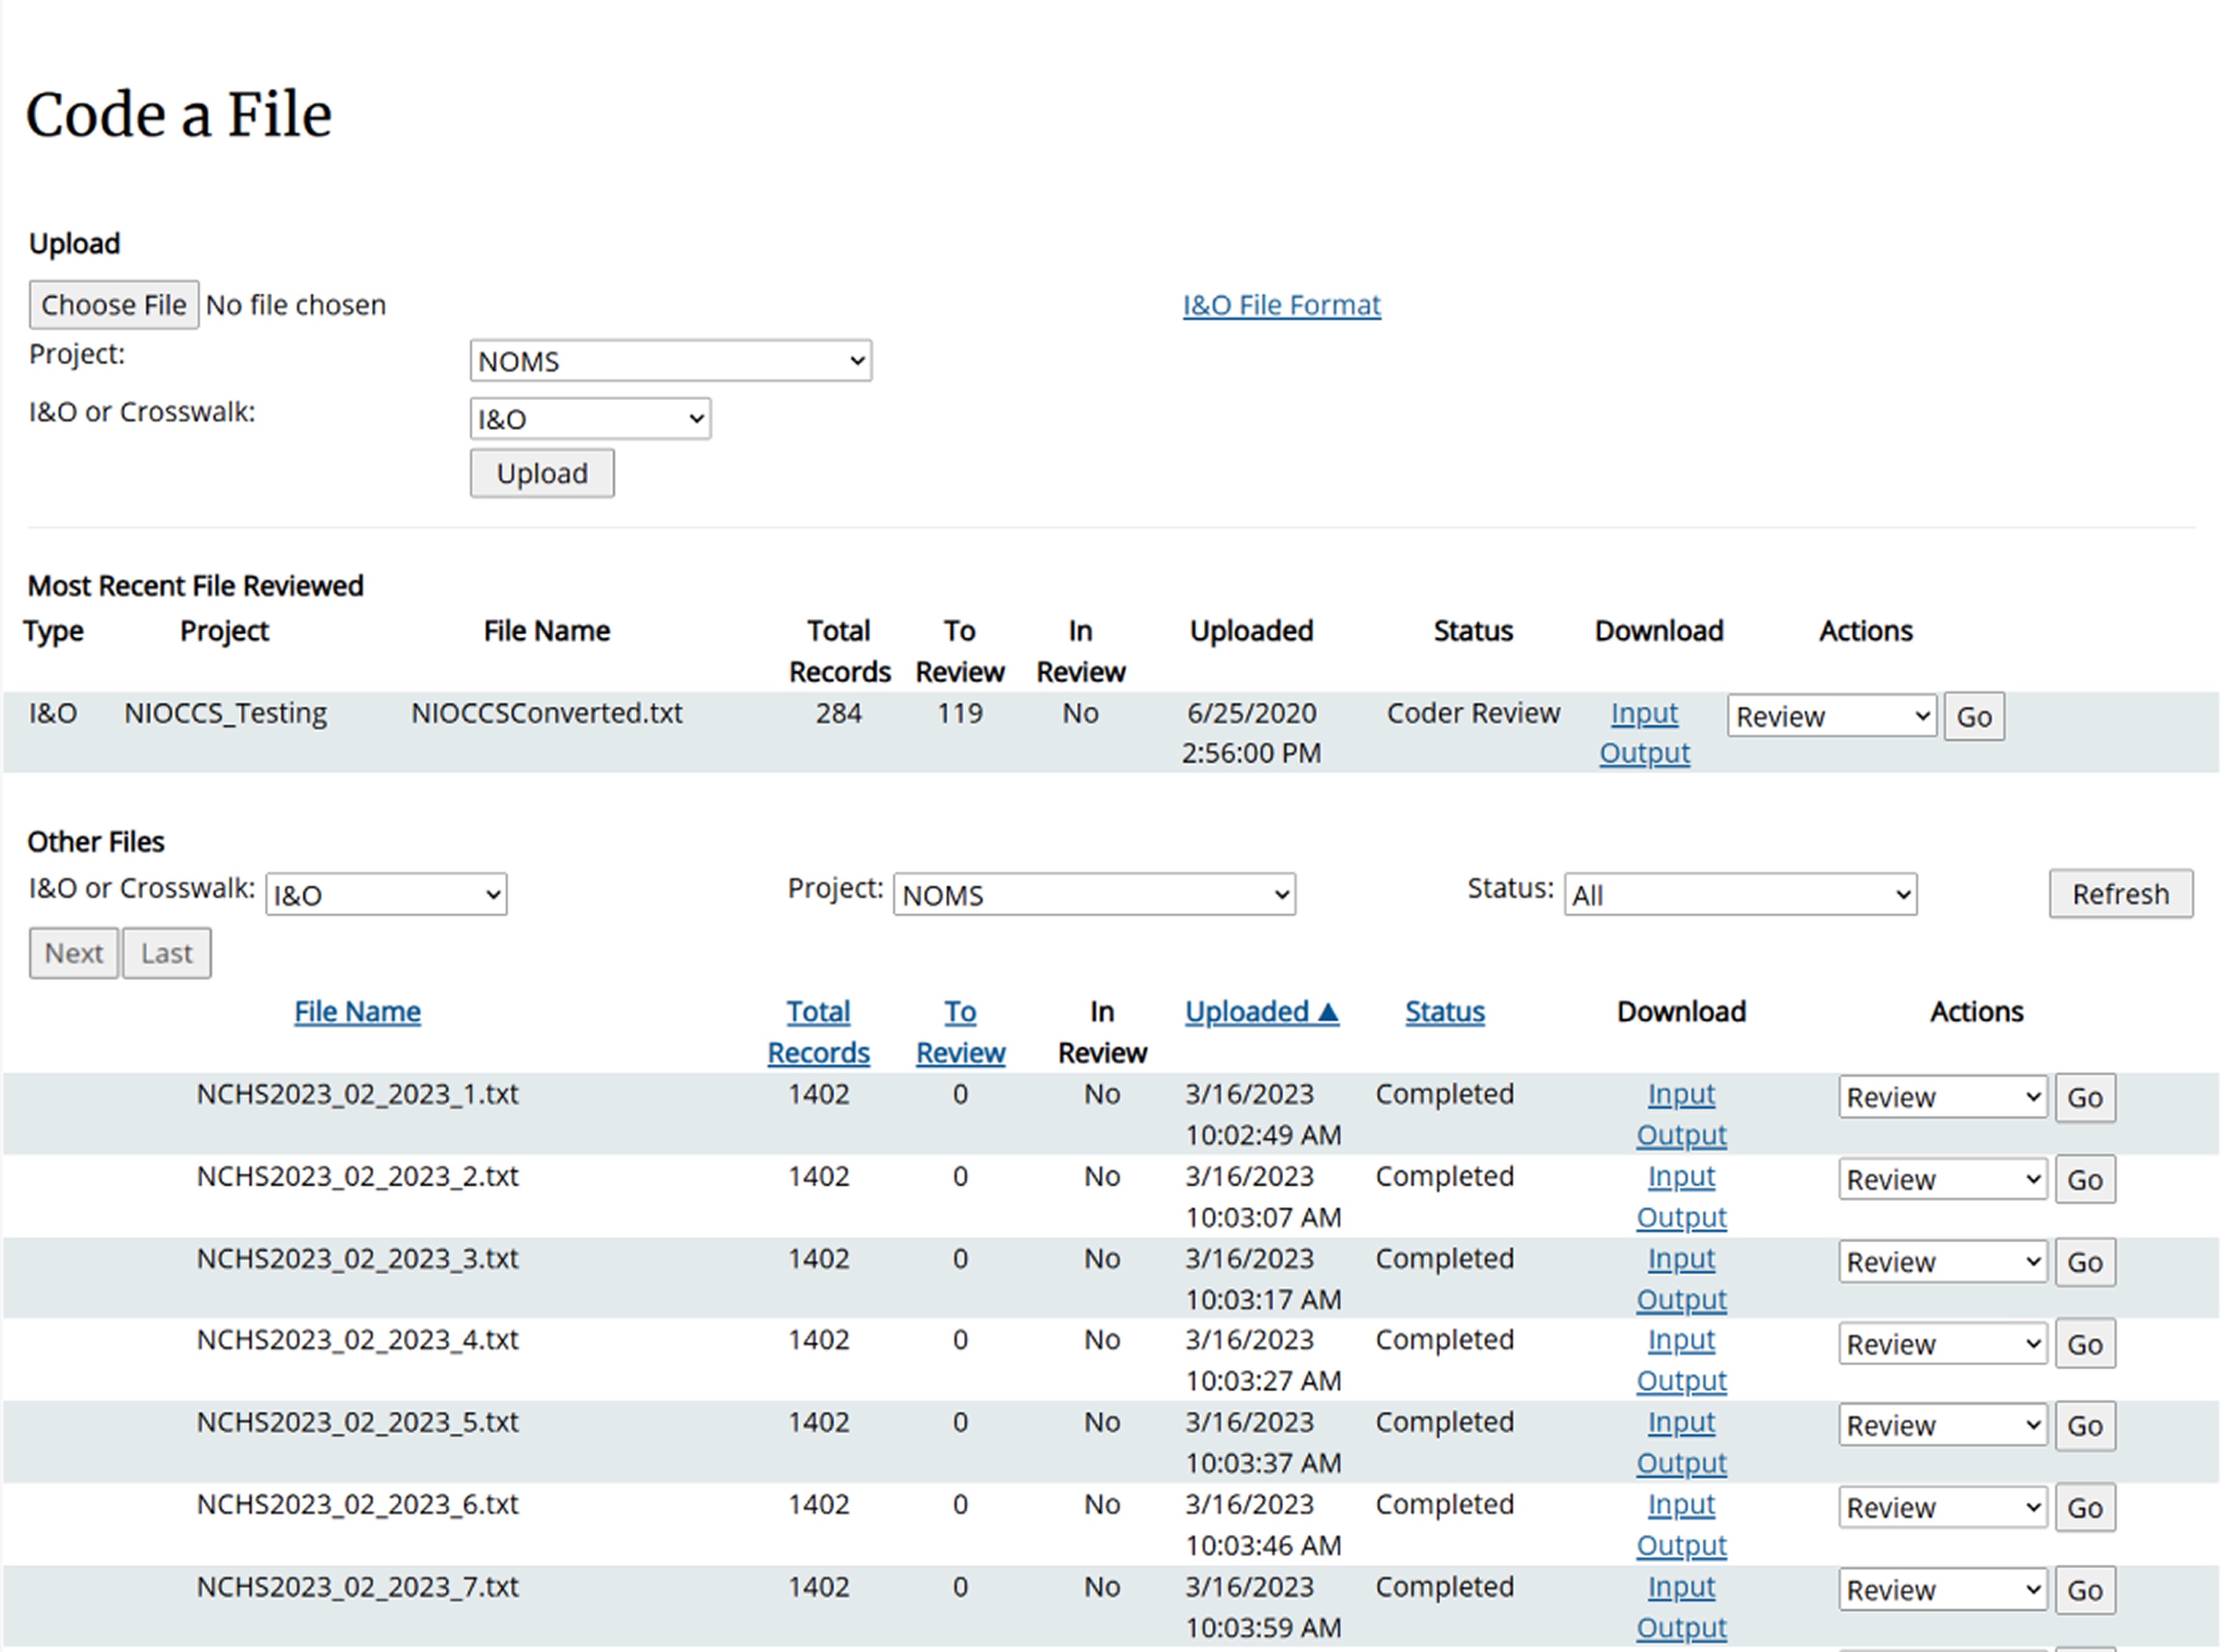Open Output link for NCHS2023_02_2023_1.txt

click(1681, 1135)
